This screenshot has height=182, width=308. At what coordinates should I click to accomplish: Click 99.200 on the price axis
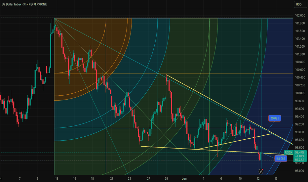coord(300,124)
